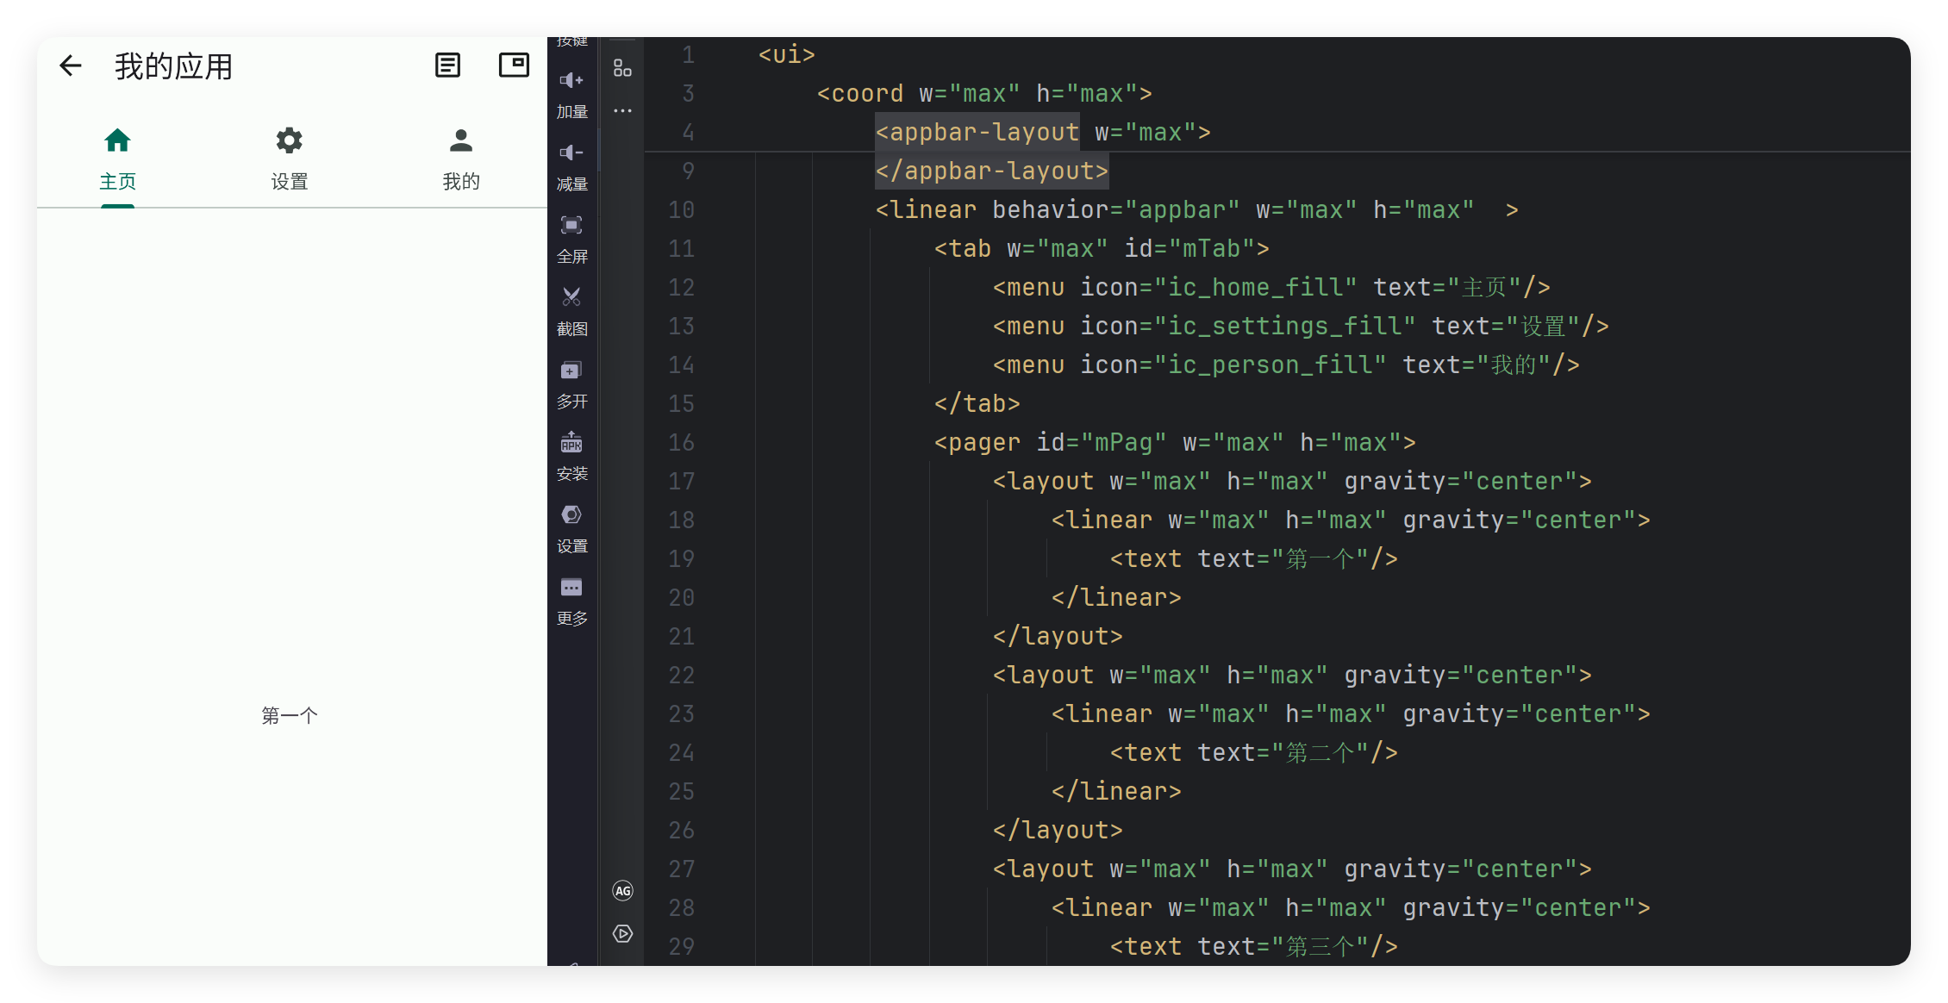Viewport: 1948px width, 1003px height.
Task: Click the run play icon at bottom
Action: click(x=622, y=934)
